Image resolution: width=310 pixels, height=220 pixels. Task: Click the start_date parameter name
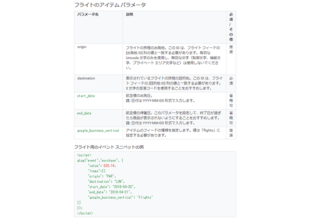pos(86,96)
